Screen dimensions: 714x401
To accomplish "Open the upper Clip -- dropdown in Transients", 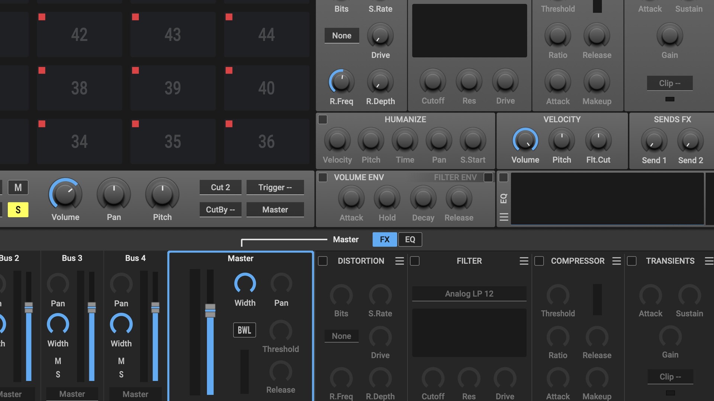I will click(670, 83).
